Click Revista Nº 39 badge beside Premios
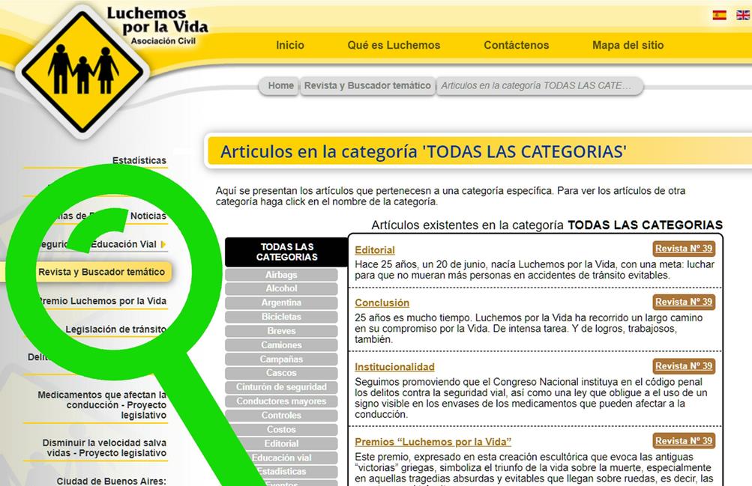This screenshot has height=486, width=752. [684, 440]
